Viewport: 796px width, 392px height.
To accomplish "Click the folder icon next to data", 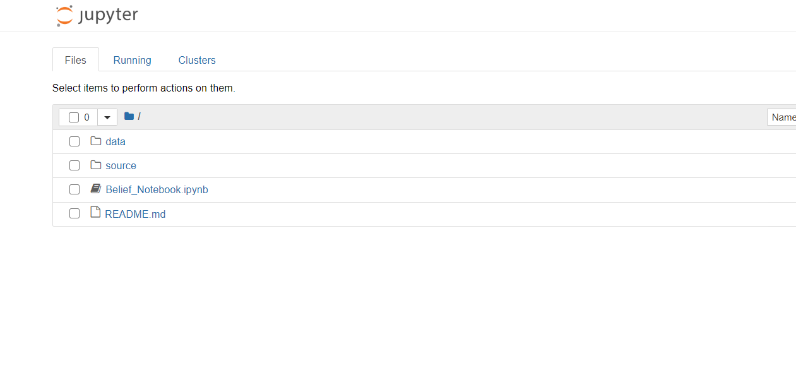I will tap(95, 141).
